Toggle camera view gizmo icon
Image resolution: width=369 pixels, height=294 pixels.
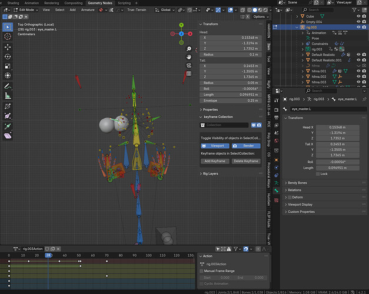tap(189, 65)
